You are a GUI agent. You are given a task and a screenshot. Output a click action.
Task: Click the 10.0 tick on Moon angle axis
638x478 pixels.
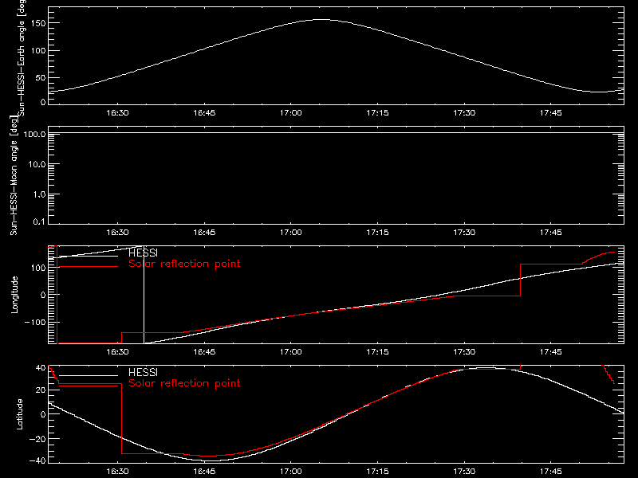click(x=37, y=165)
